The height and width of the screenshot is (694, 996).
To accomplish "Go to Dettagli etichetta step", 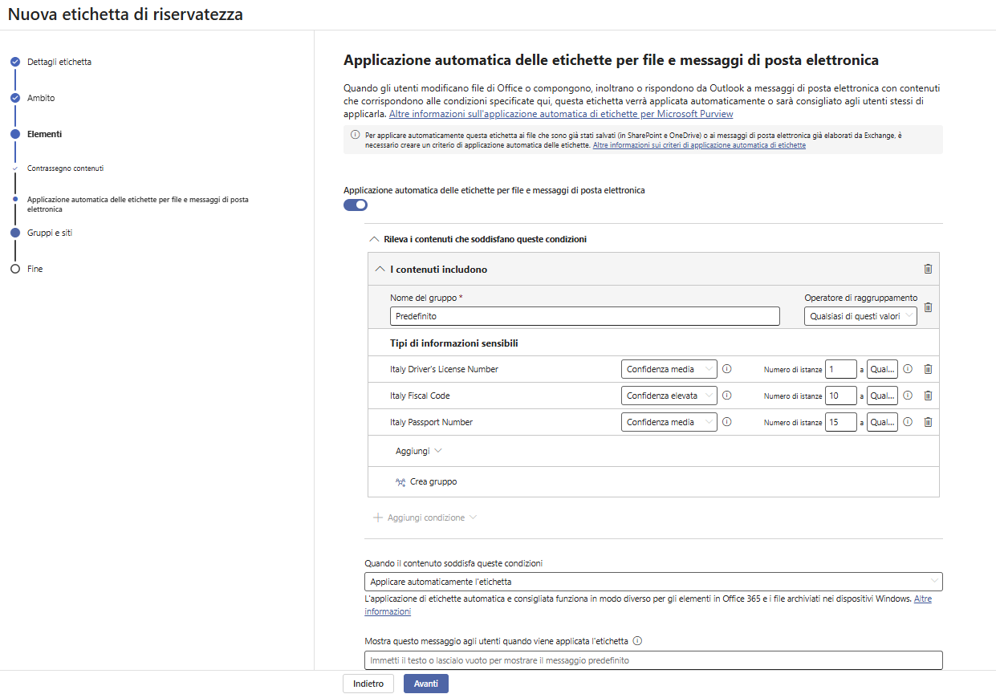I will [59, 62].
